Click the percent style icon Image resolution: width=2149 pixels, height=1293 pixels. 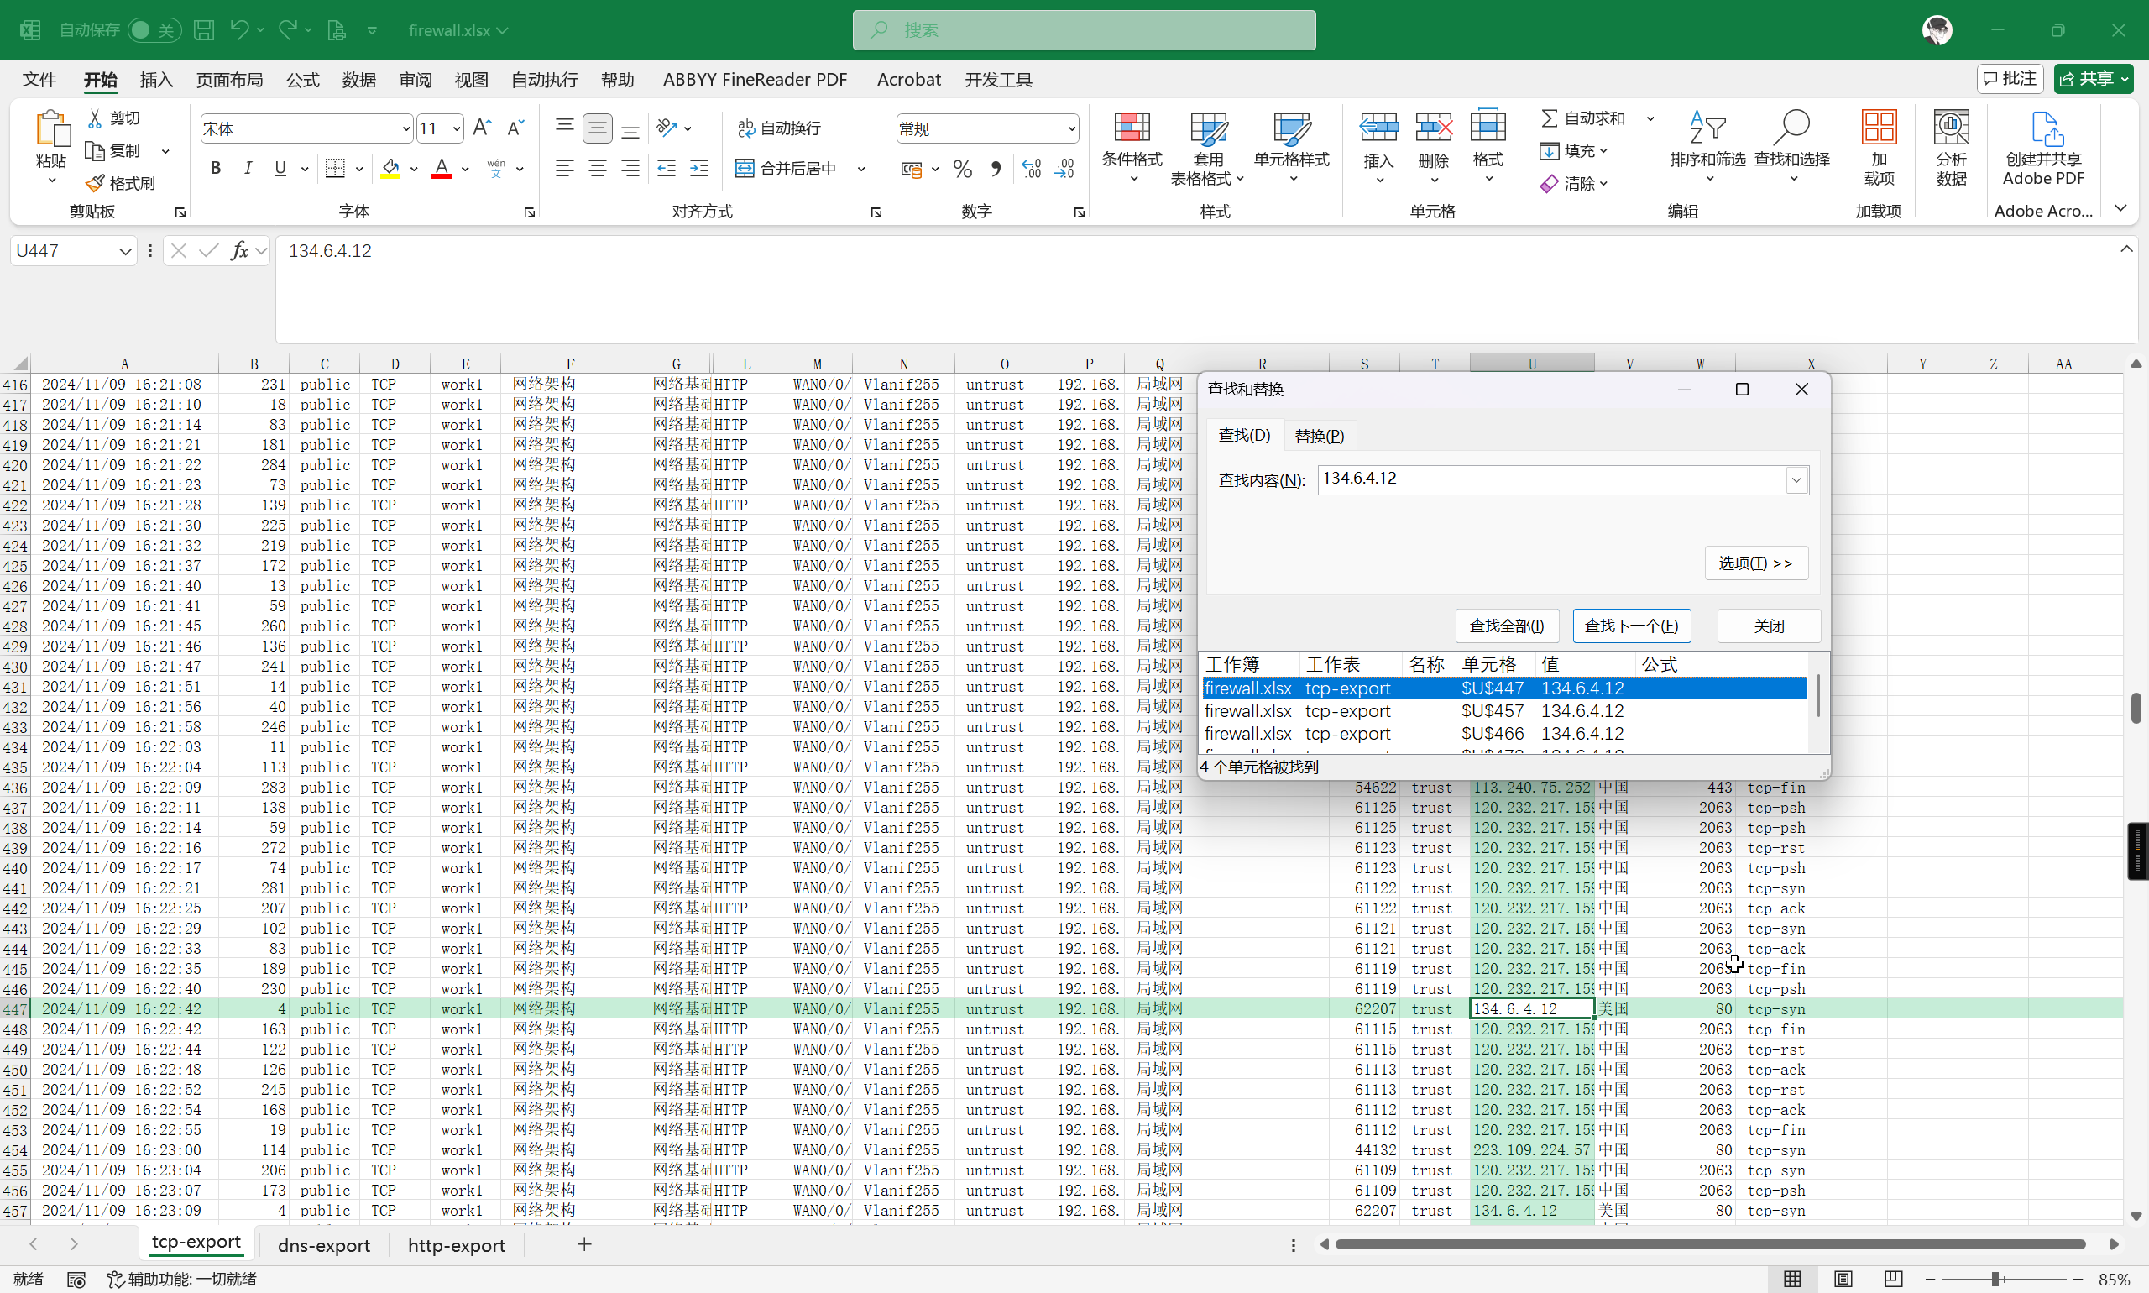(962, 169)
